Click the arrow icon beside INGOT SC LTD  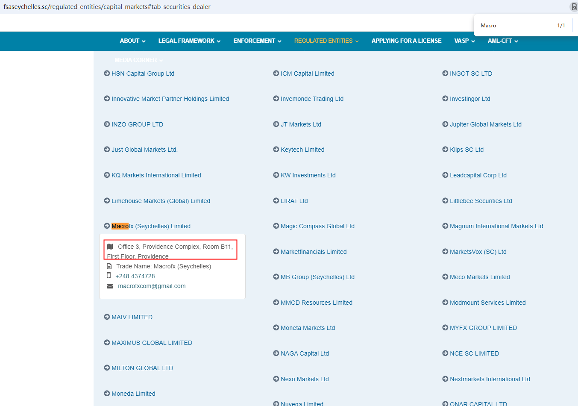pos(445,74)
